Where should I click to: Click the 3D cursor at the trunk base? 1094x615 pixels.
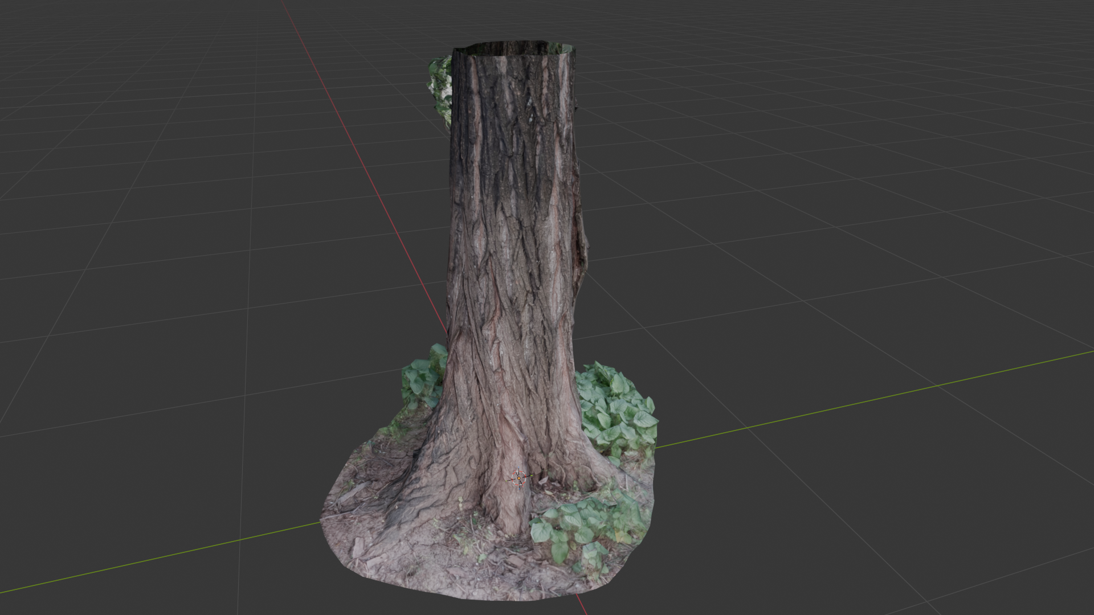point(519,478)
